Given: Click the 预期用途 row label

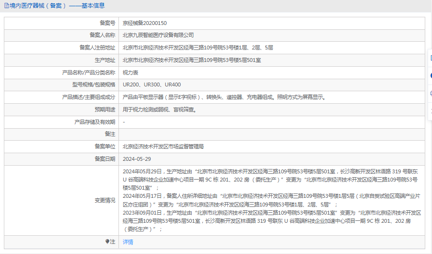Looking at the screenshot, I should (x=105, y=109).
